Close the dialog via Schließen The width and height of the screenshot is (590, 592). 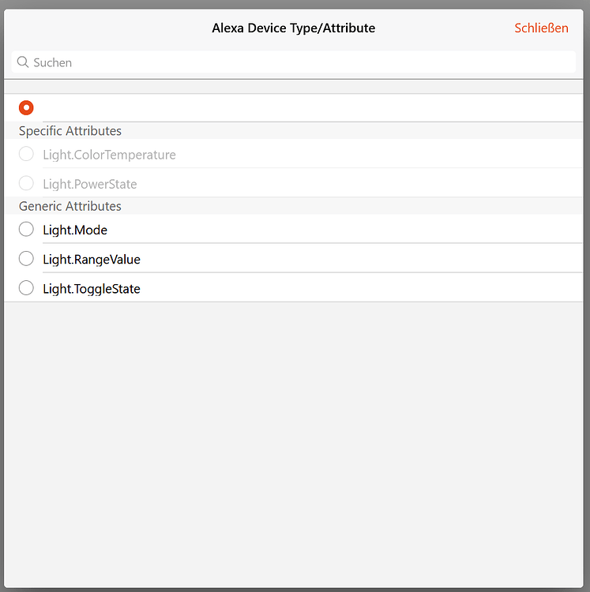coord(541,28)
